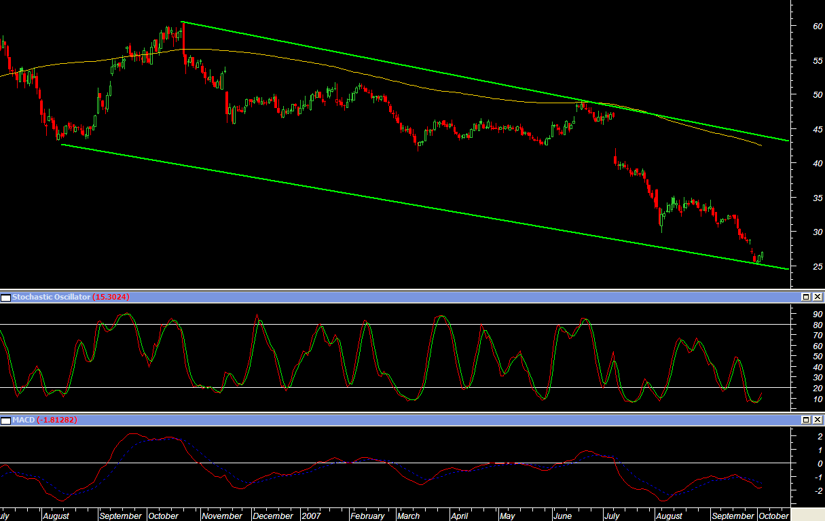Select the stochastic 20 oversold horizontal line
Viewport: 825px width, 521px height.
pos(396,388)
